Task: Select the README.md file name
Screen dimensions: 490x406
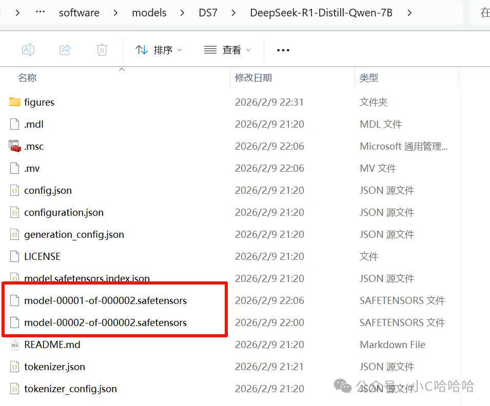Action: coord(52,344)
